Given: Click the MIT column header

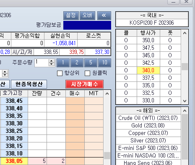Looking at the screenshot, I should click(x=94, y=93).
